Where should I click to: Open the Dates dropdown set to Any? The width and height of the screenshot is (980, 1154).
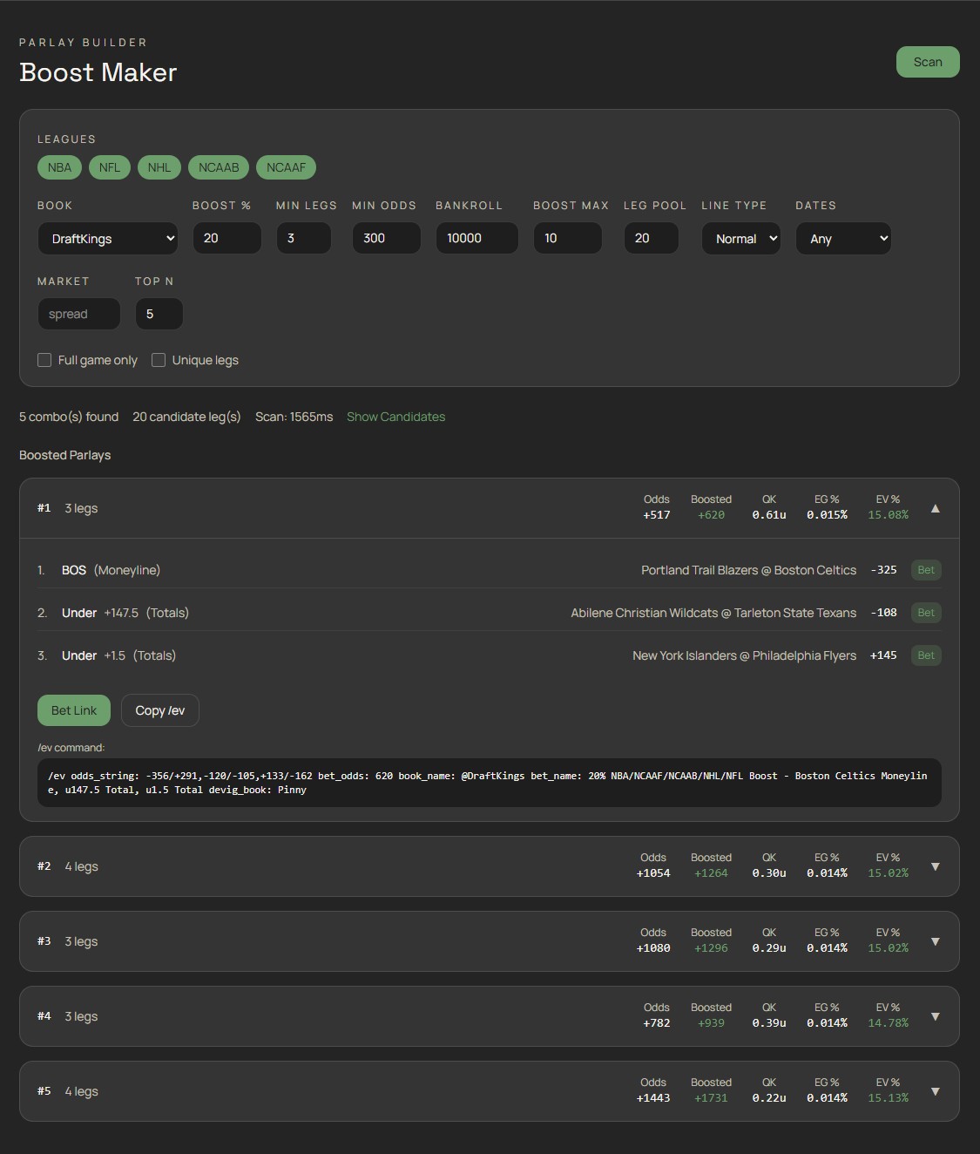tap(842, 239)
